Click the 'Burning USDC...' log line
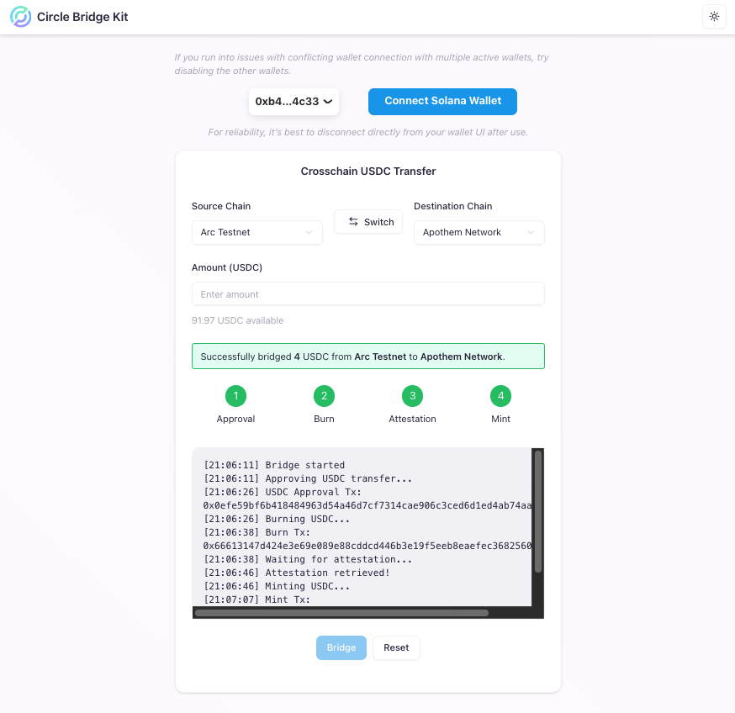735x713 pixels. click(277, 519)
